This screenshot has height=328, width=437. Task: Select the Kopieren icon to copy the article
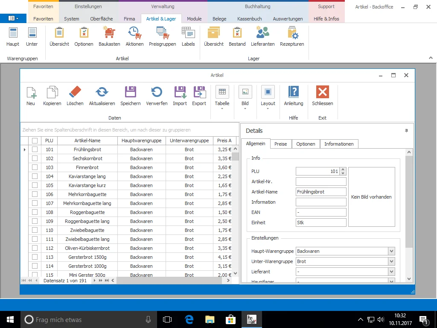pyautogui.click(x=52, y=95)
